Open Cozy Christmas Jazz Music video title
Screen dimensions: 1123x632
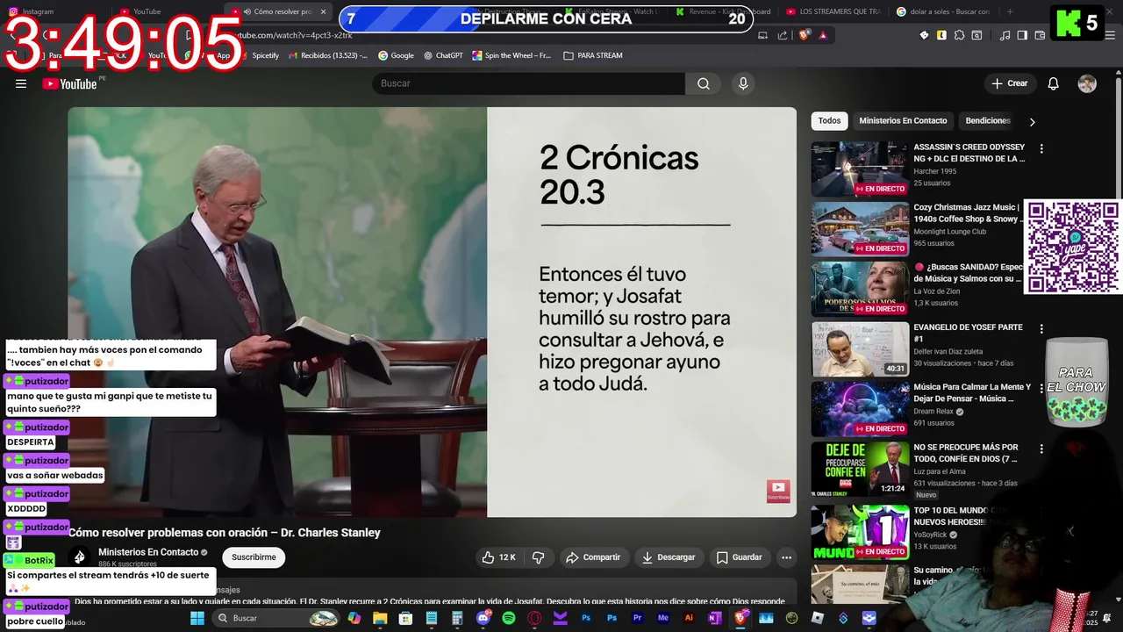(966, 213)
